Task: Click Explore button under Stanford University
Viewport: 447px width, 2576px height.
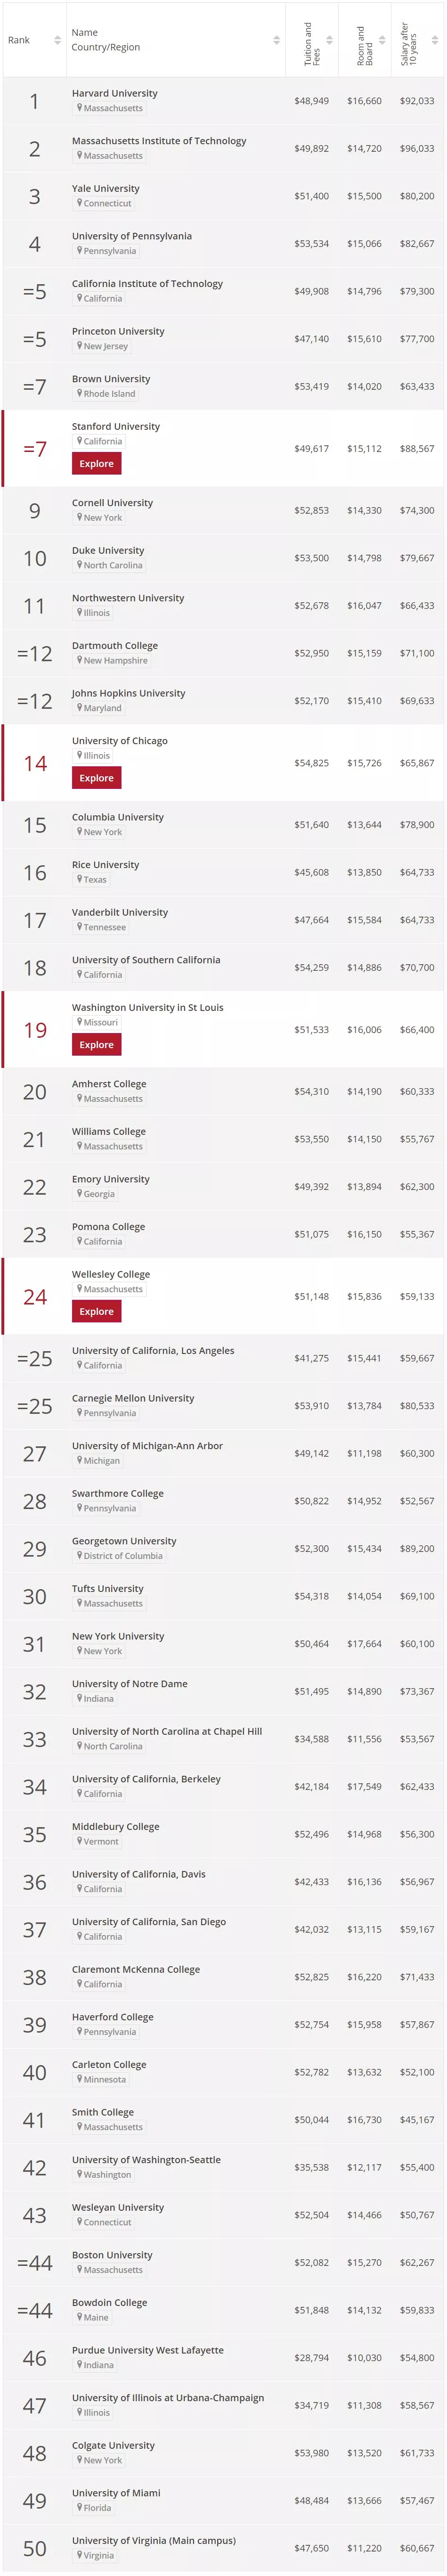Action: pyautogui.click(x=96, y=464)
